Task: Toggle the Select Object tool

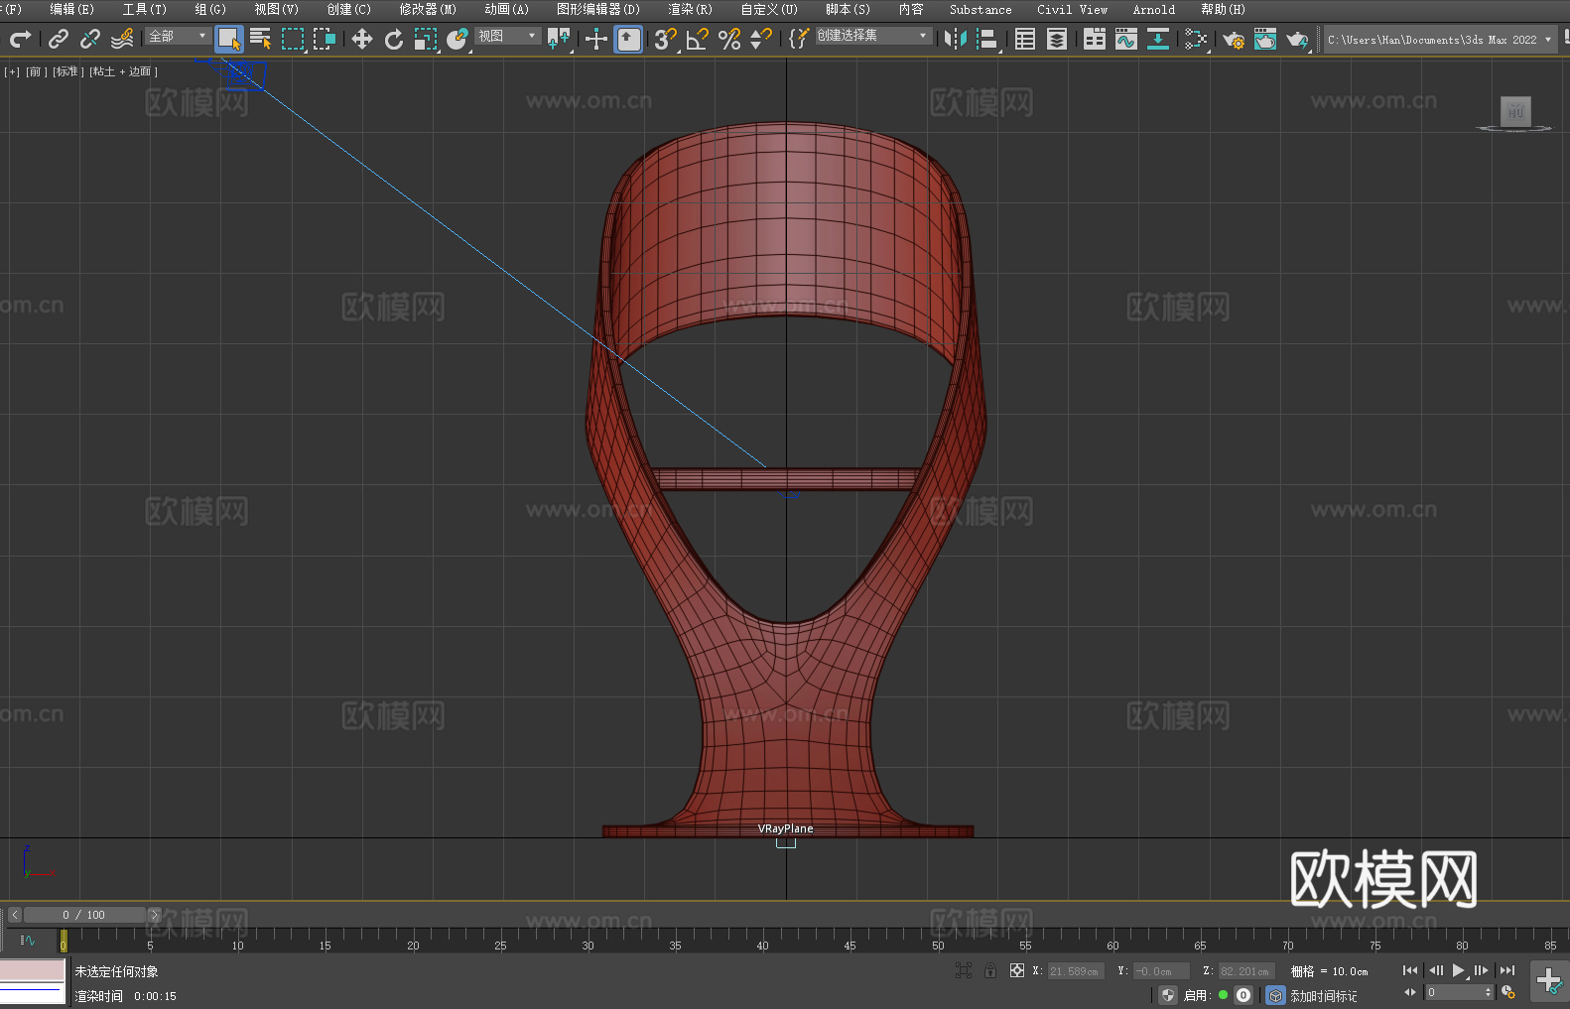Action: [229, 39]
